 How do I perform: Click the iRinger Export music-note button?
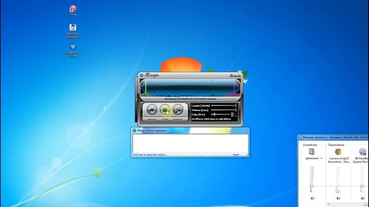tap(178, 110)
